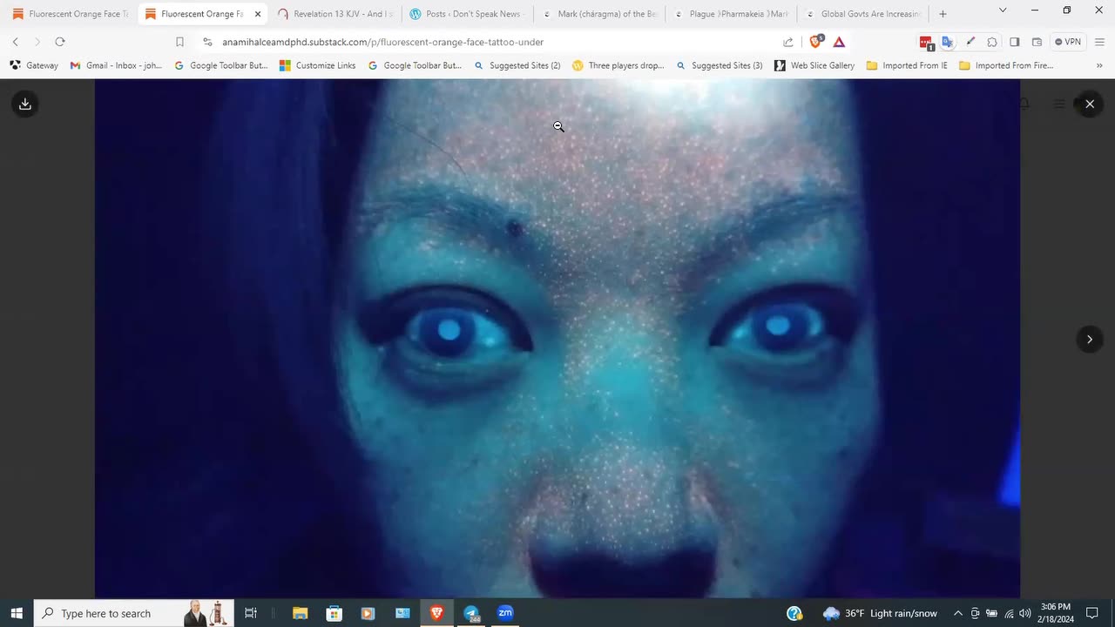1115x627 pixels.
Task: Open the first Google Toolbar But... bookmark
Action: point(220,65)
